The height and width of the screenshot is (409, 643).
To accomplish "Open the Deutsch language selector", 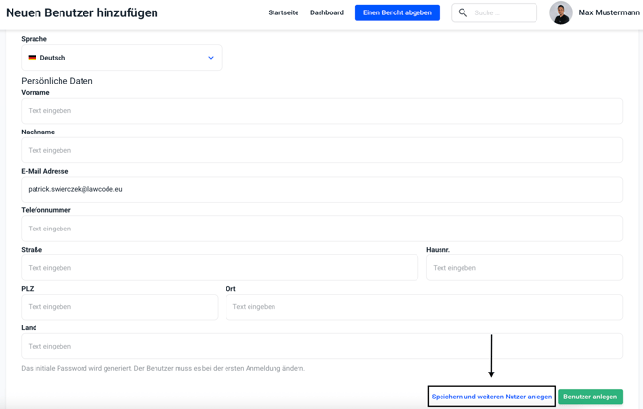I will tap(121, 58).
